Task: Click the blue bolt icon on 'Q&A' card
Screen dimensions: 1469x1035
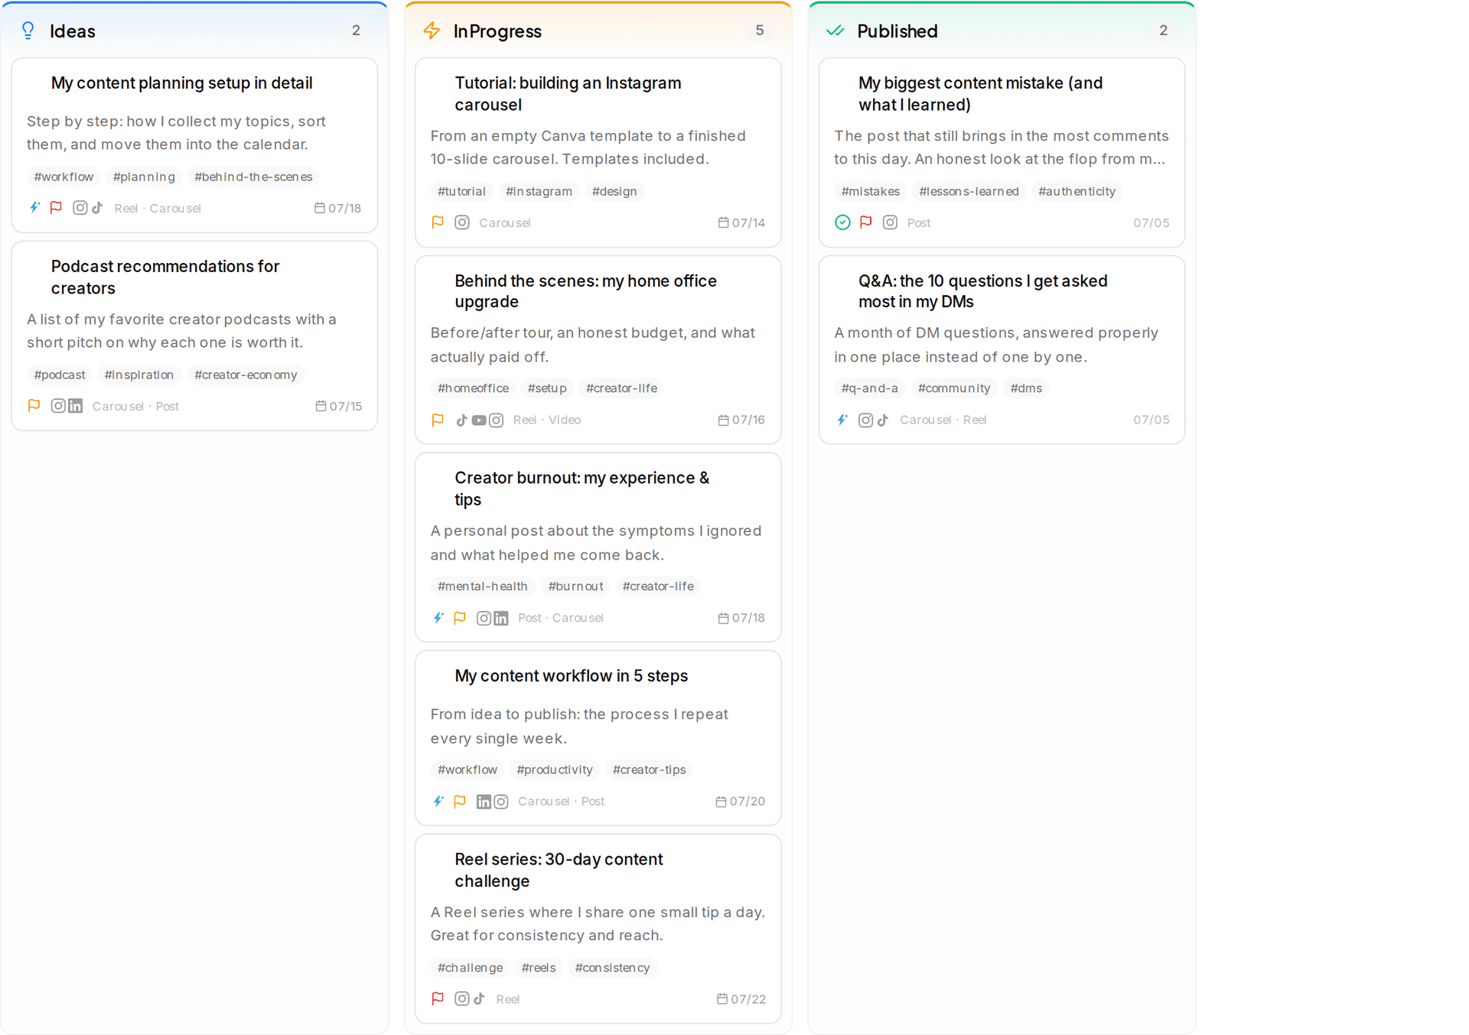Action: tap(842, 420)
